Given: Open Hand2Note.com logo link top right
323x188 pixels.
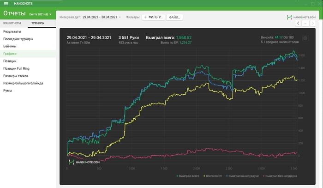Looking at the screenshot, I should coord(301,17).
